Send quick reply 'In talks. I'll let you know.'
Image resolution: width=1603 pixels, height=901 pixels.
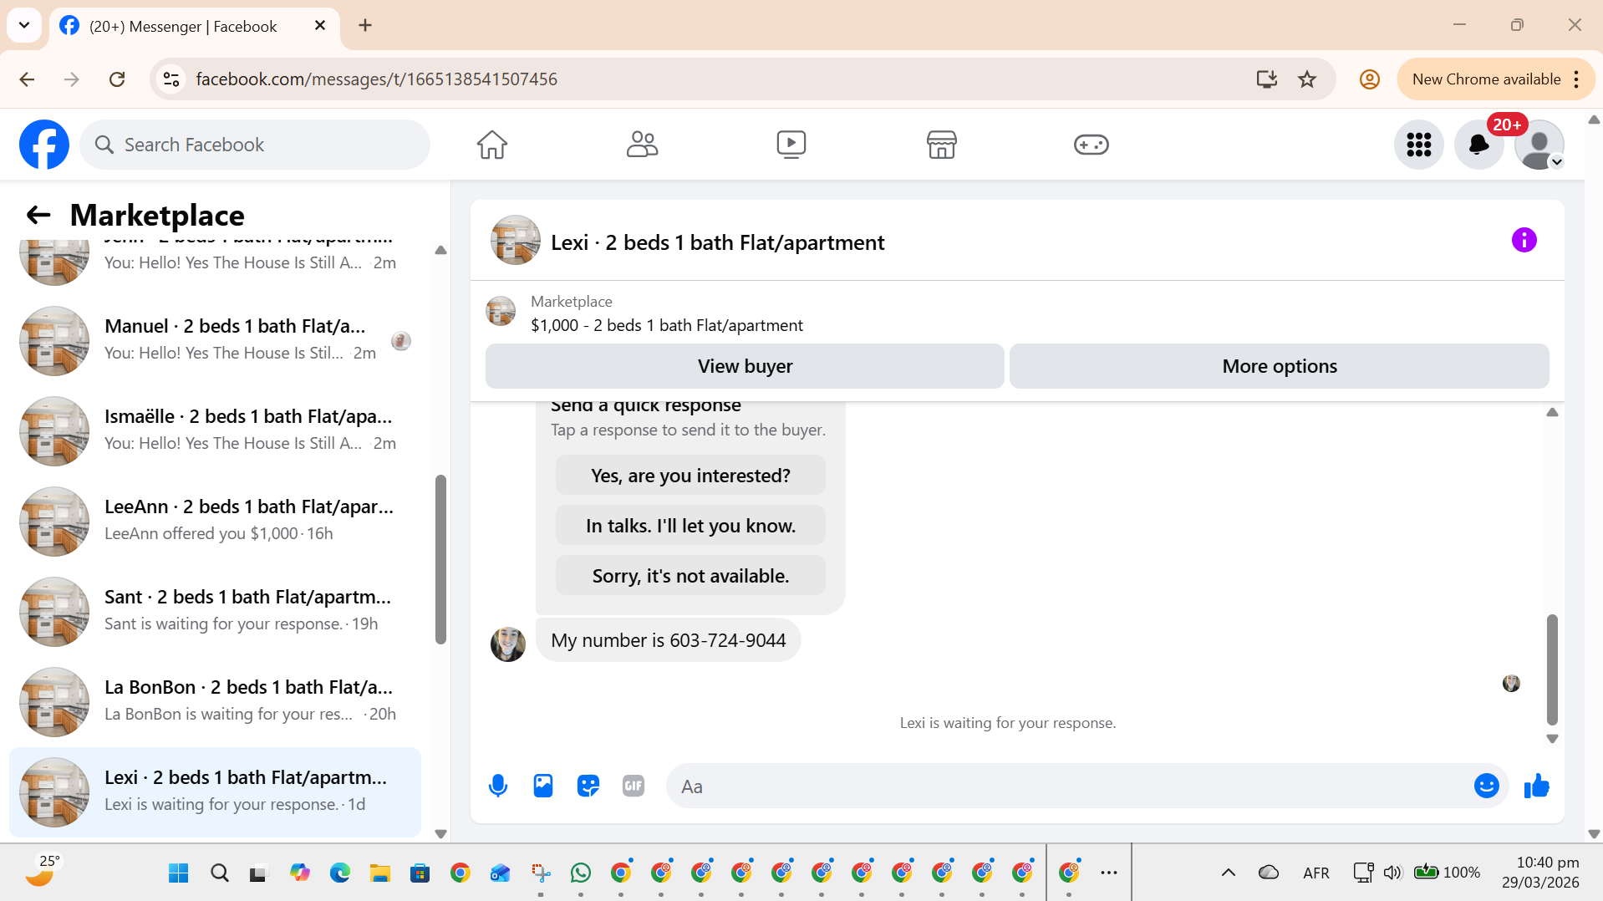pyautogui.click(x=690, y=526)
